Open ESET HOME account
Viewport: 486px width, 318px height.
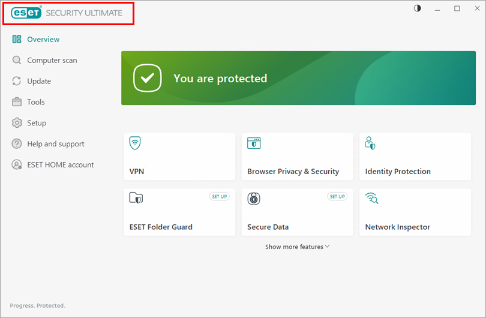pos(60,165)
